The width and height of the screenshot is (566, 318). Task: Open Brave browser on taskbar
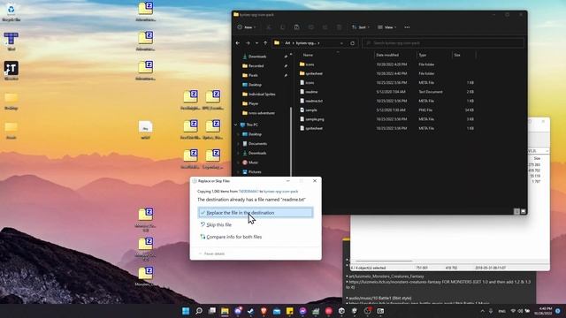[x=264, y=311]
